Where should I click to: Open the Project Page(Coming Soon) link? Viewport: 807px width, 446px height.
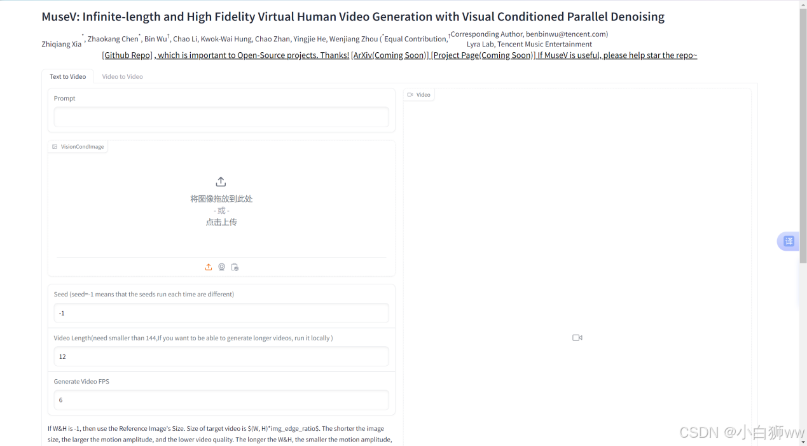tap(483, 55)
